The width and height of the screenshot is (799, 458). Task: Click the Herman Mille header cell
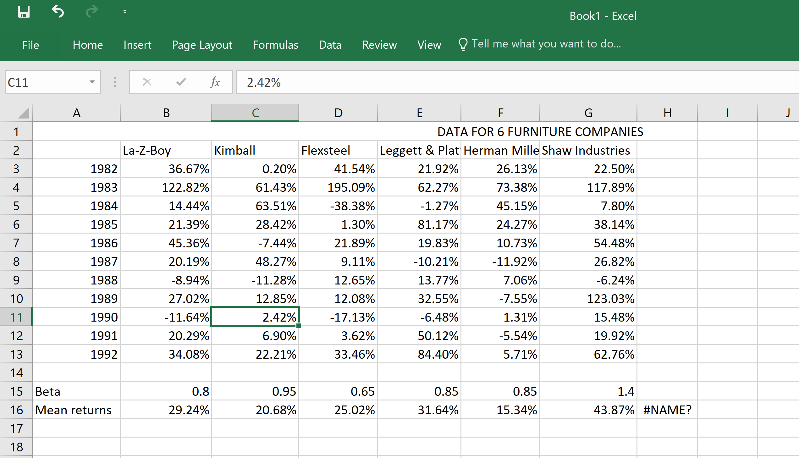coord(501,150)
